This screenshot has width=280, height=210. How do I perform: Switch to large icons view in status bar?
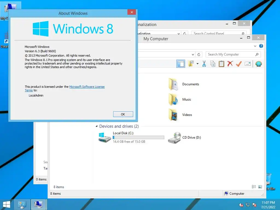tap(260, 187)
